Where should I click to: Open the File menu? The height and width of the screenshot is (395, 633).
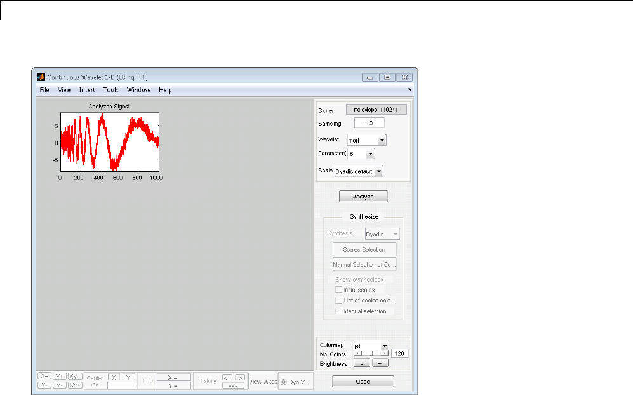44,90
